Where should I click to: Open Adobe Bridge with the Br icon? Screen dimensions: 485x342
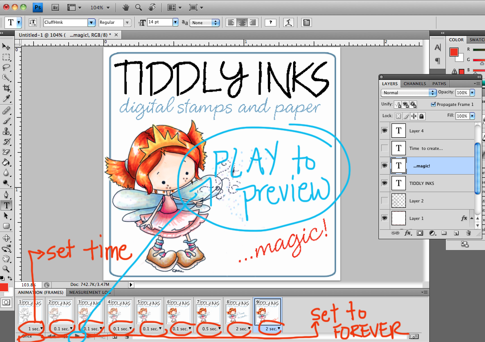55,8
